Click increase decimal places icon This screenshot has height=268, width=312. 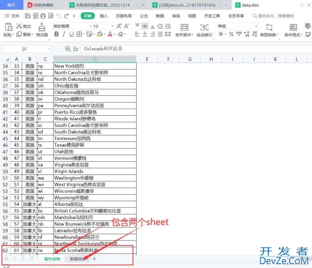247,34
